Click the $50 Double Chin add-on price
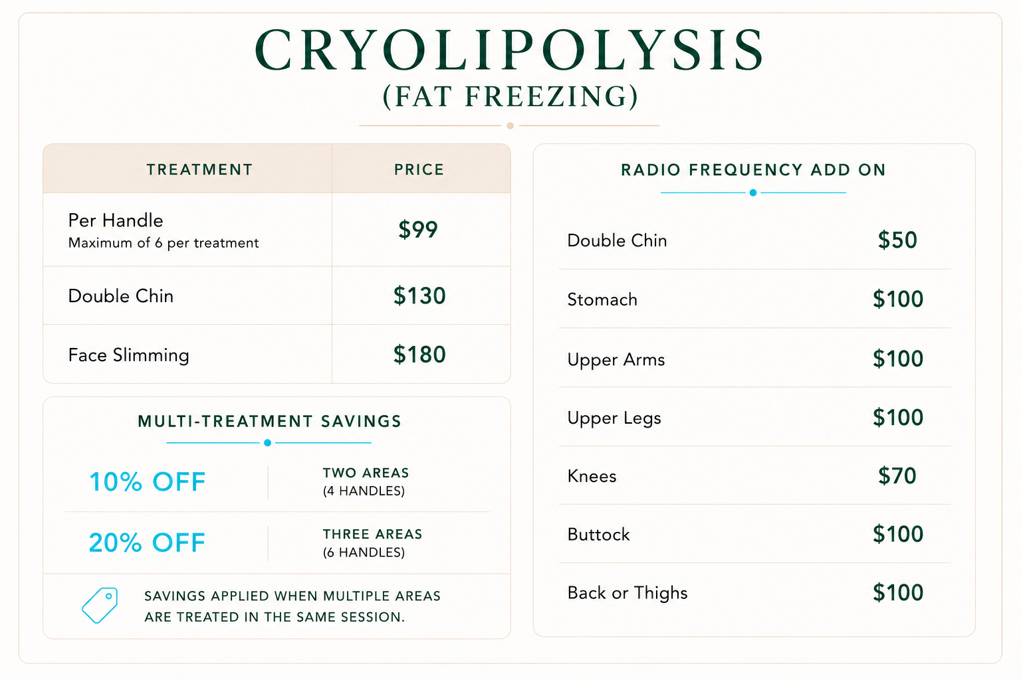Screen dimensions: 1021x680 pyautogui.click(x=897, y=240)
